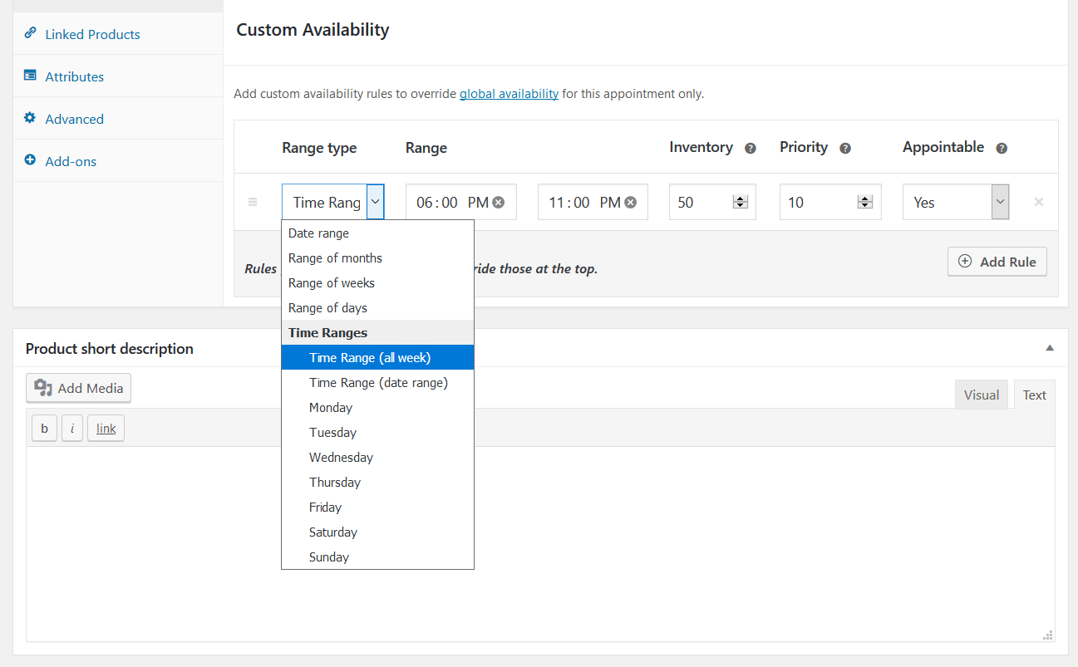Pick Sunday from the list
1078x667 pixels.
pyautogui.click(x=377, y=557)
